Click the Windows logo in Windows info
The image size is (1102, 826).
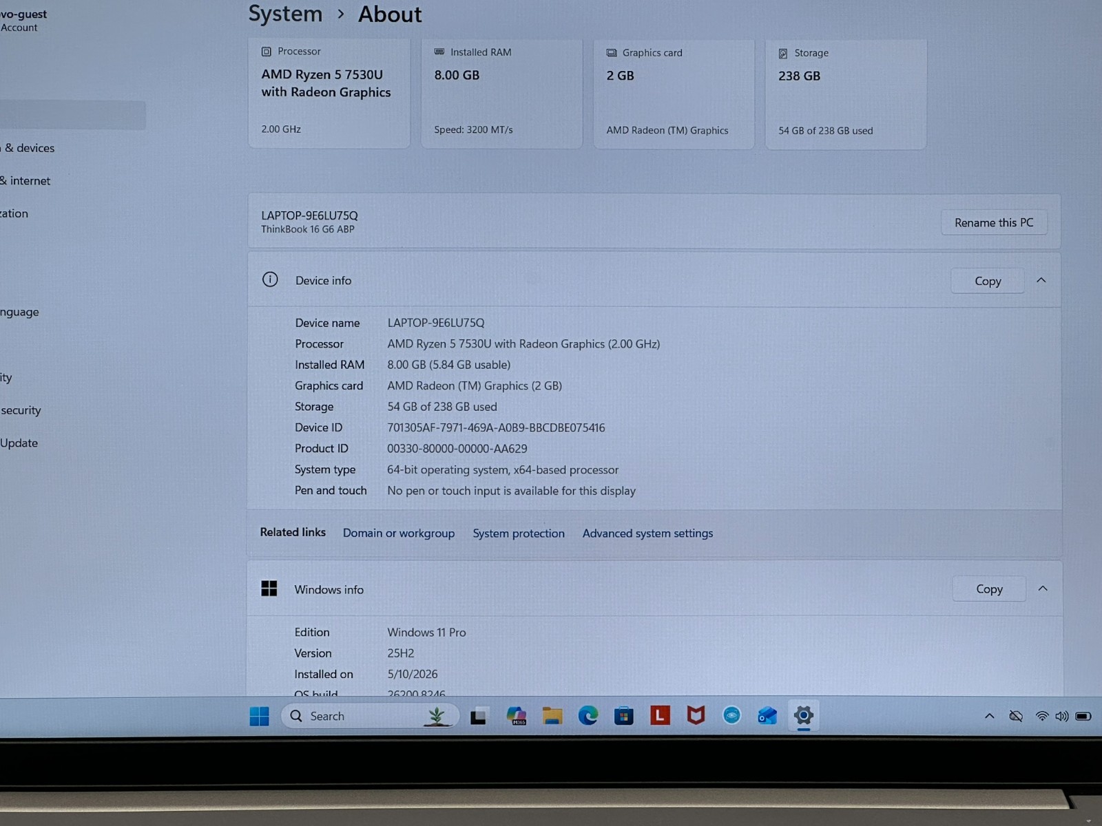(269, 589)
